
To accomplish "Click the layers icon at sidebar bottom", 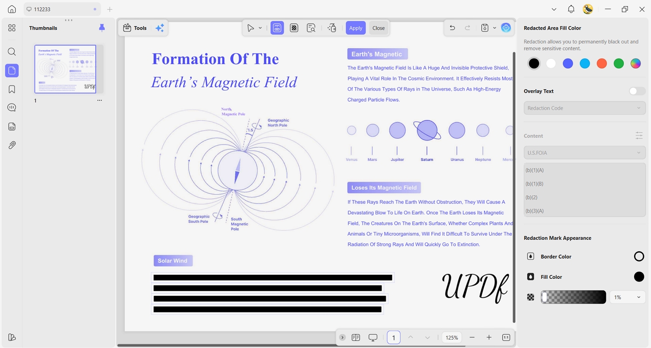I will (x=12, y=337).
